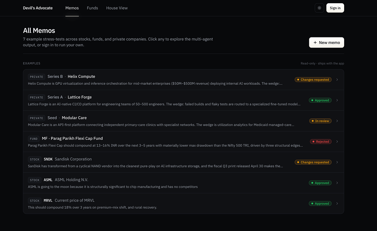Expand the Parag Parikh Flexi Cap row chevron
377x231 pixels.
pyautogui.click(x=337, y=142)
